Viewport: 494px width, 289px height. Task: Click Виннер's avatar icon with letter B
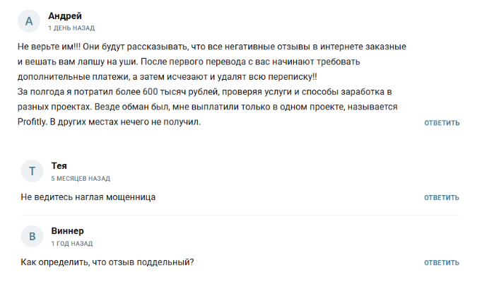tap(31, 236)
